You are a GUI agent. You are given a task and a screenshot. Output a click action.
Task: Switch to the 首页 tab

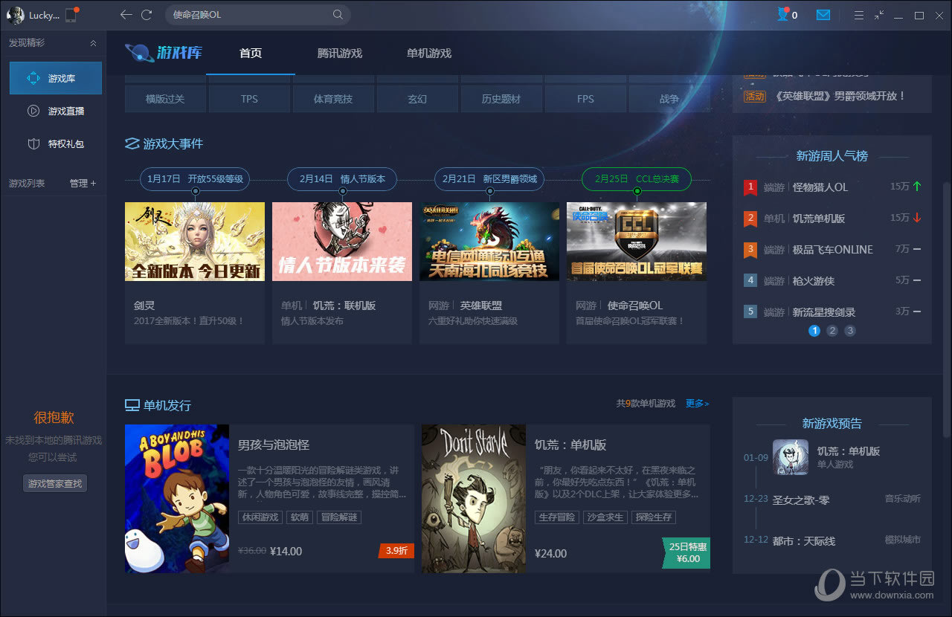click(x=251, y=54)
